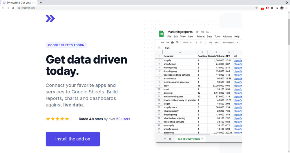This screenshot has height=153, width=290.
Task: Click the syncwith.com address bar
Action: [x=136, y=8]
